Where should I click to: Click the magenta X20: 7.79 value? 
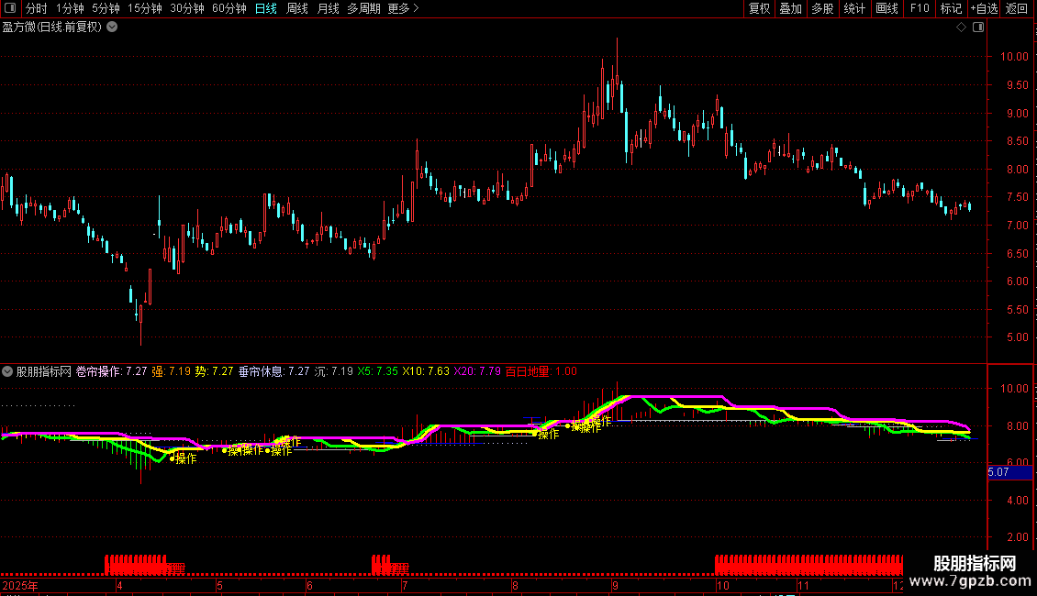477,371
